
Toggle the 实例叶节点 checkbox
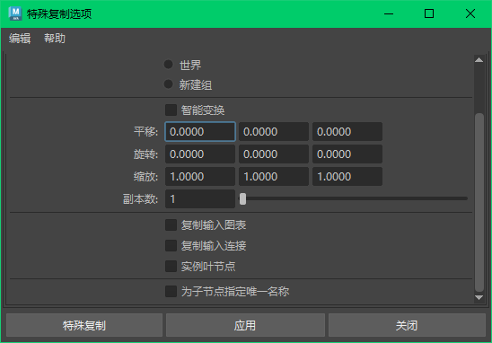pos(171,266)
